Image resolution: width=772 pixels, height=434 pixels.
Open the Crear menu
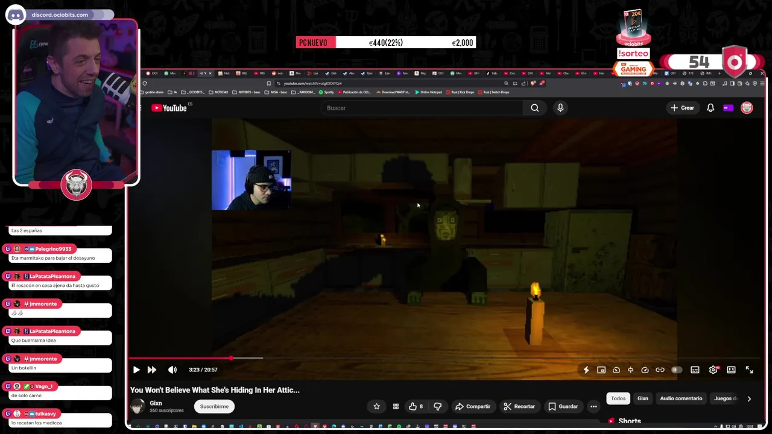pos(682,108)
